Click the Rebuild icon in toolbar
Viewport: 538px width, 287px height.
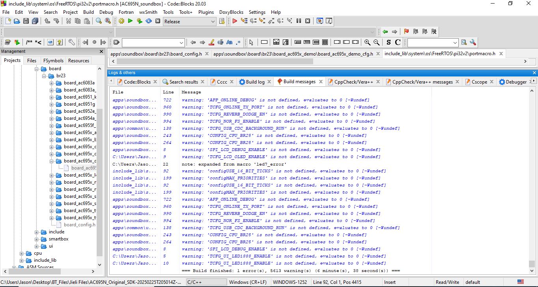(x=149, y=21)
